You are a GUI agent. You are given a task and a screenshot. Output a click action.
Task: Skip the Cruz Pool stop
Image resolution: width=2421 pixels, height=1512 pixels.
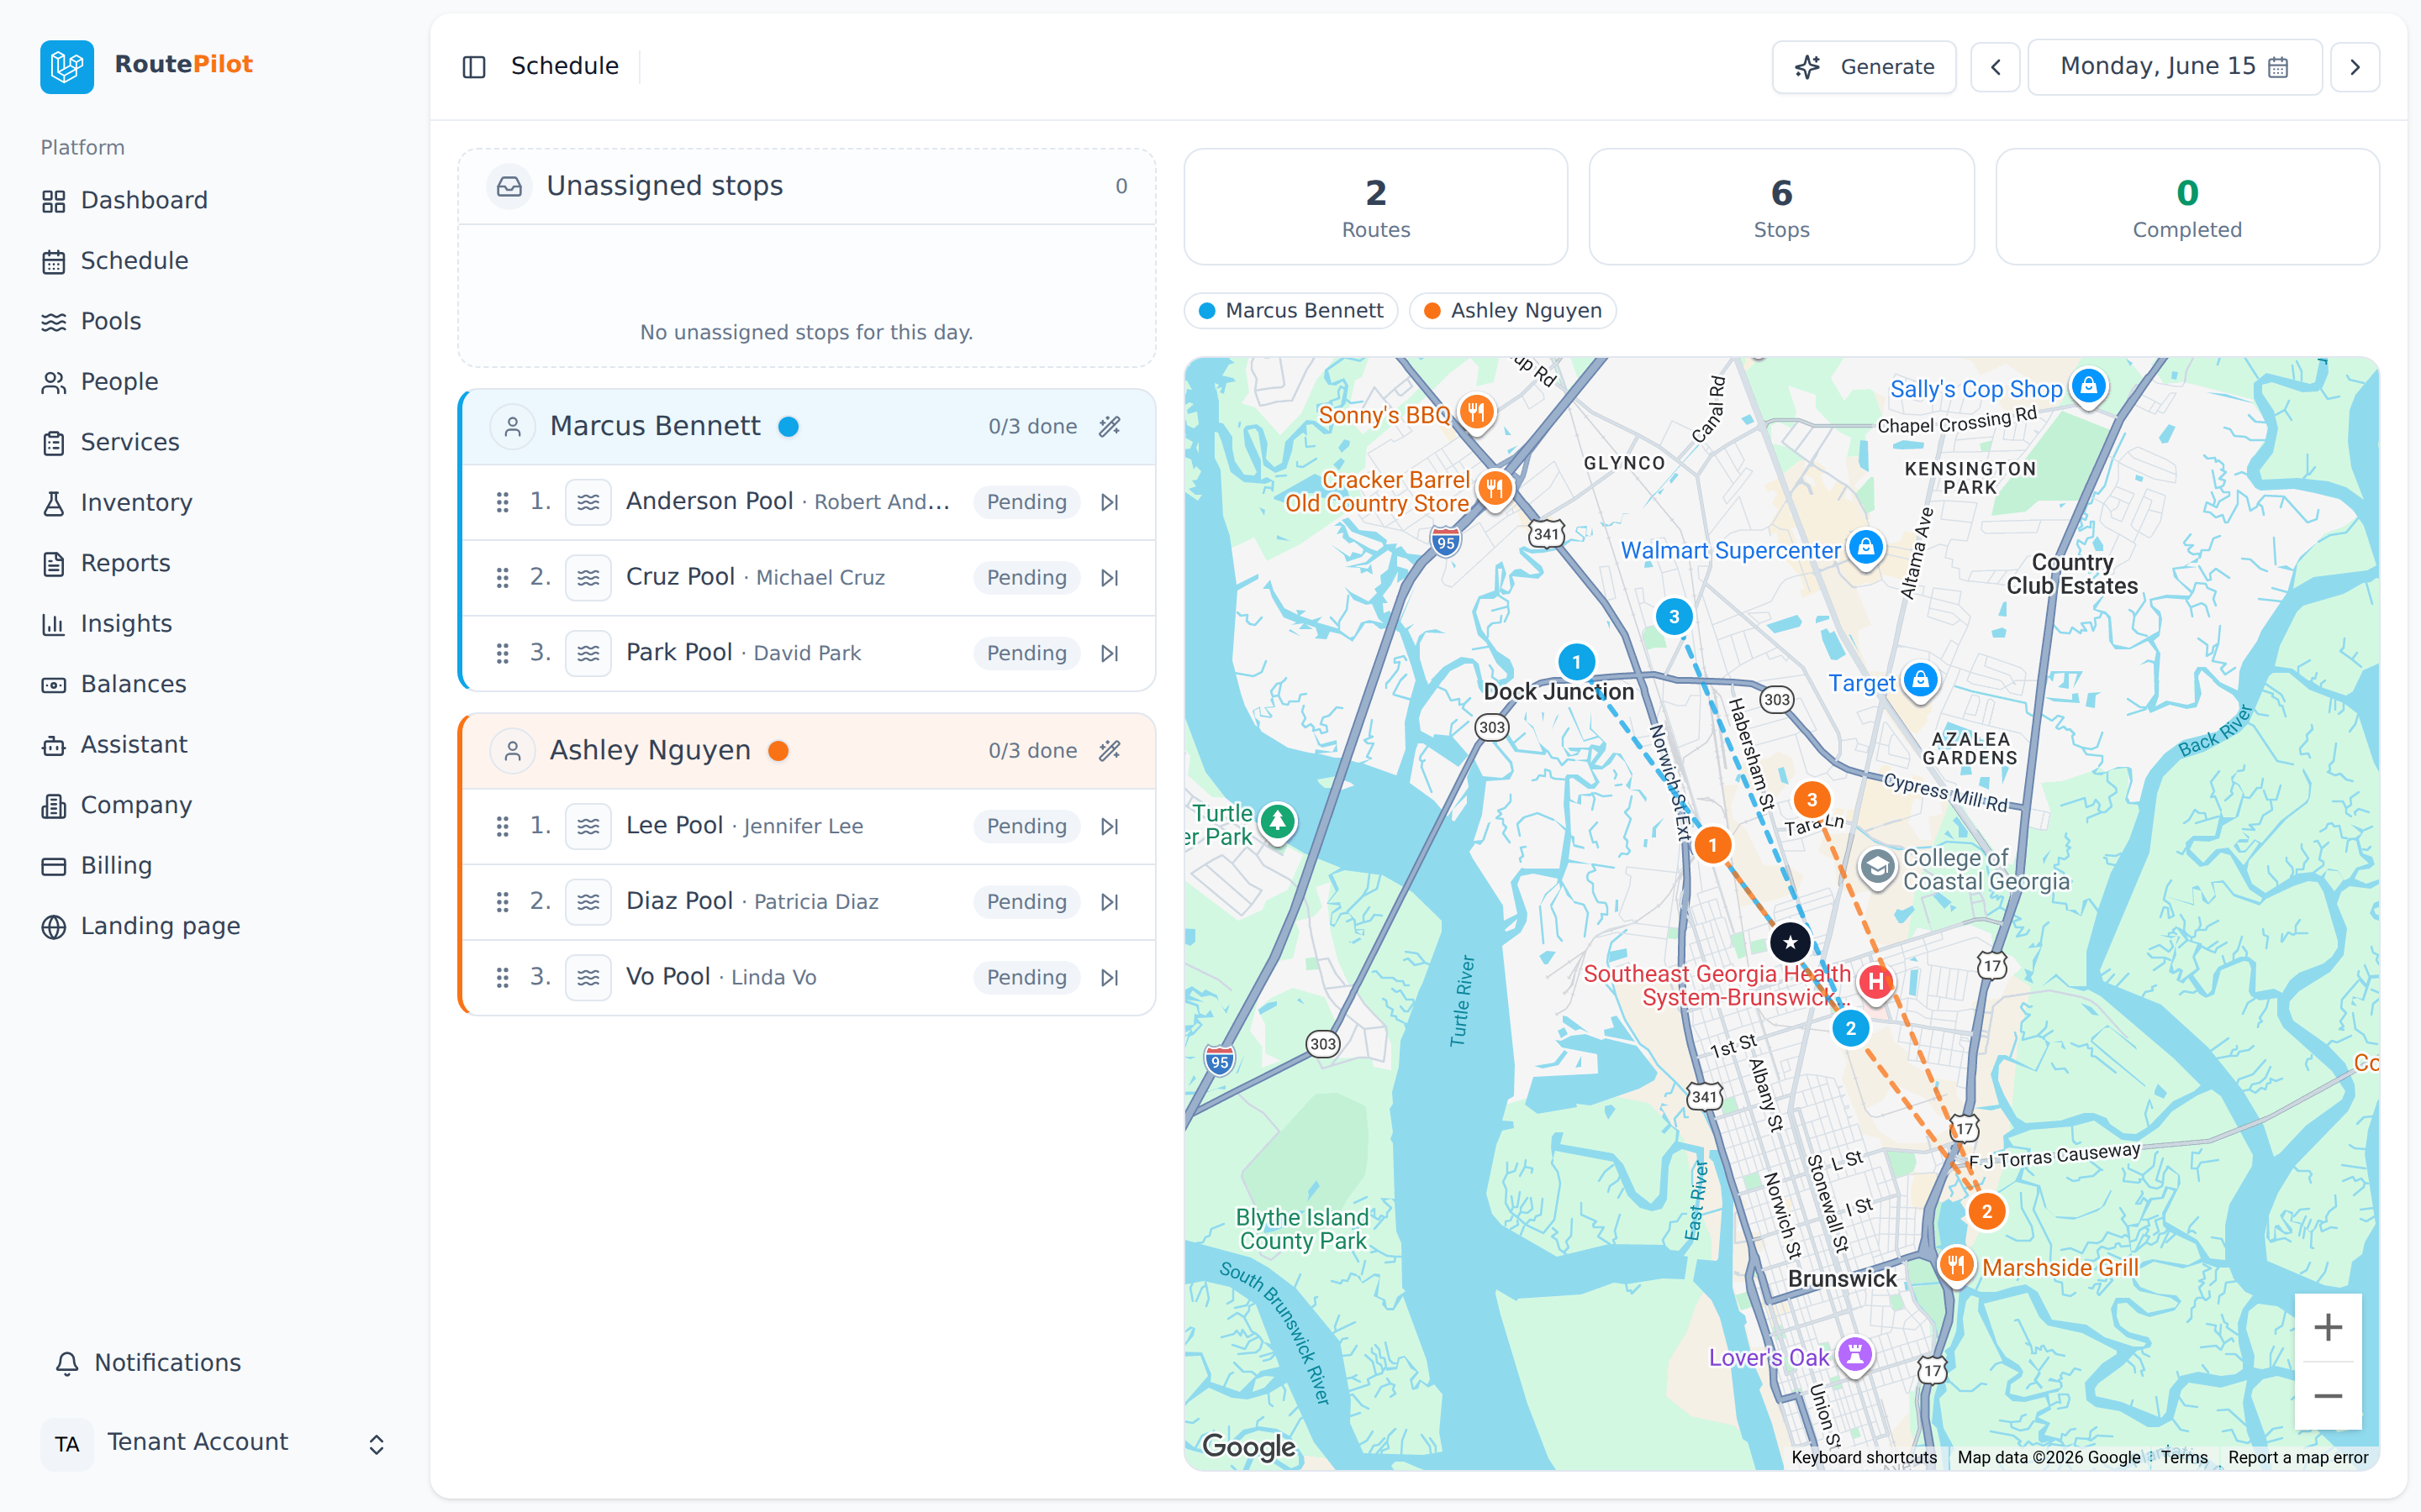pyautogui.click(x=1110, y=578)
